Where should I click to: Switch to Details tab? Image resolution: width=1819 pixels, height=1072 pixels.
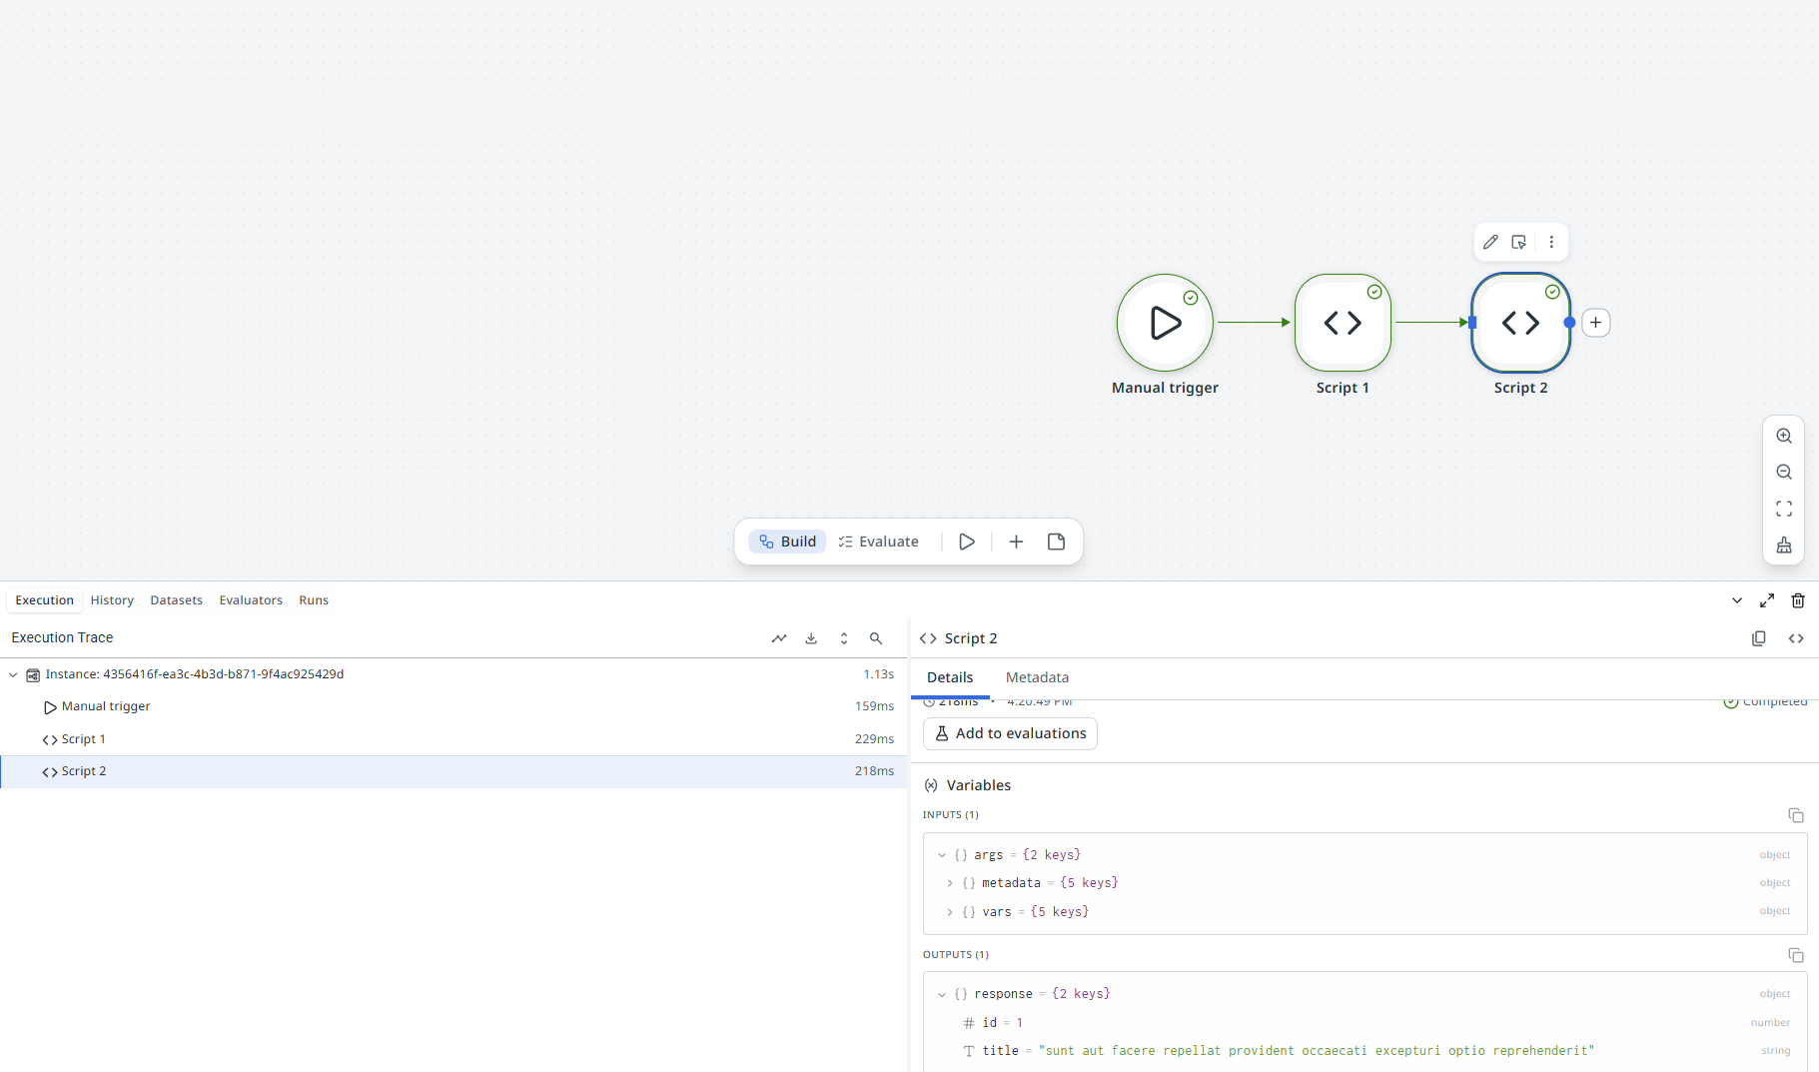pos(950,677)
